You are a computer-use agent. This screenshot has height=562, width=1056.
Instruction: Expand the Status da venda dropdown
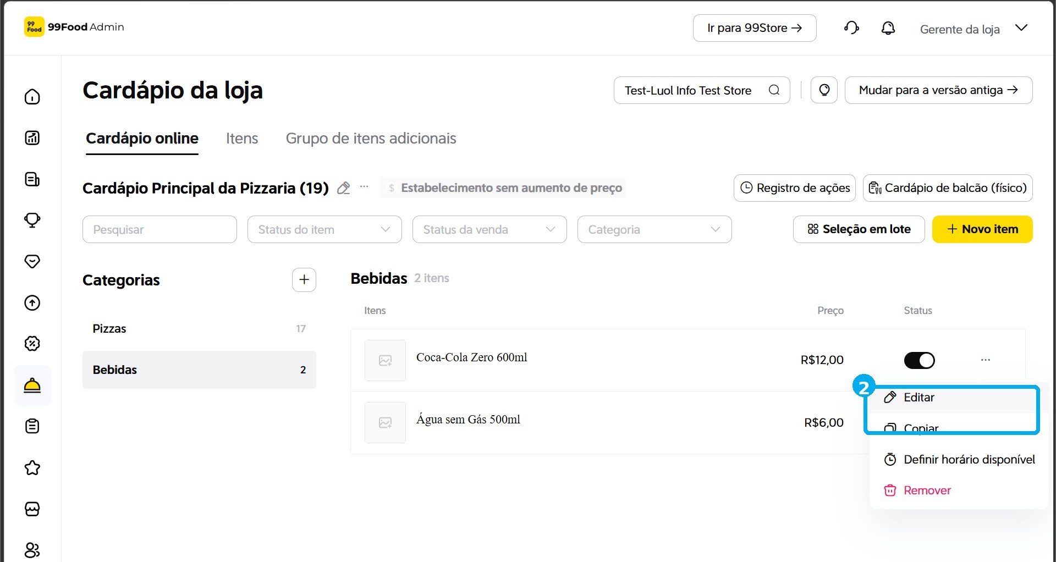(490, 229)
